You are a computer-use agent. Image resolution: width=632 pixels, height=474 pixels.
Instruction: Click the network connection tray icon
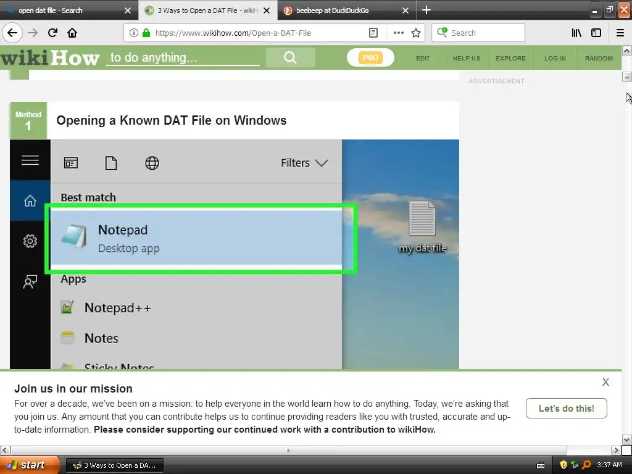575,465
